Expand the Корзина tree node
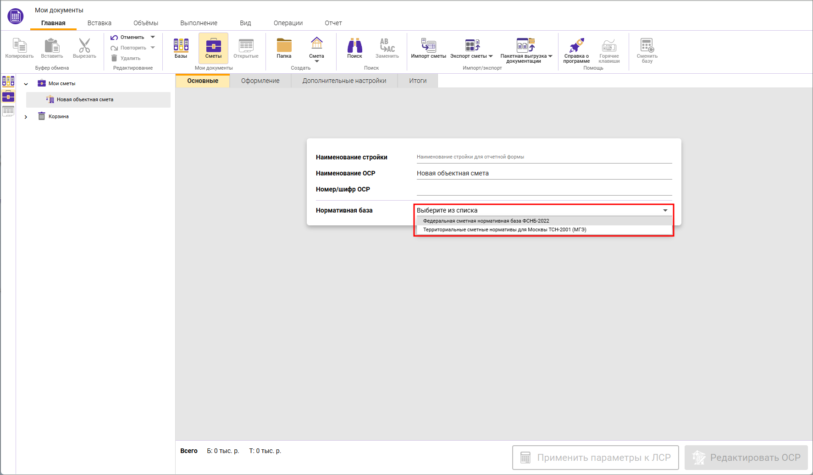Image resolution: width=813 pixels, height=475 pixels. (26, 117)
